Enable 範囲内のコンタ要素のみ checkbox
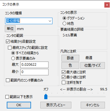Screen dimensions: 110x111 click(x=8, y=80)
